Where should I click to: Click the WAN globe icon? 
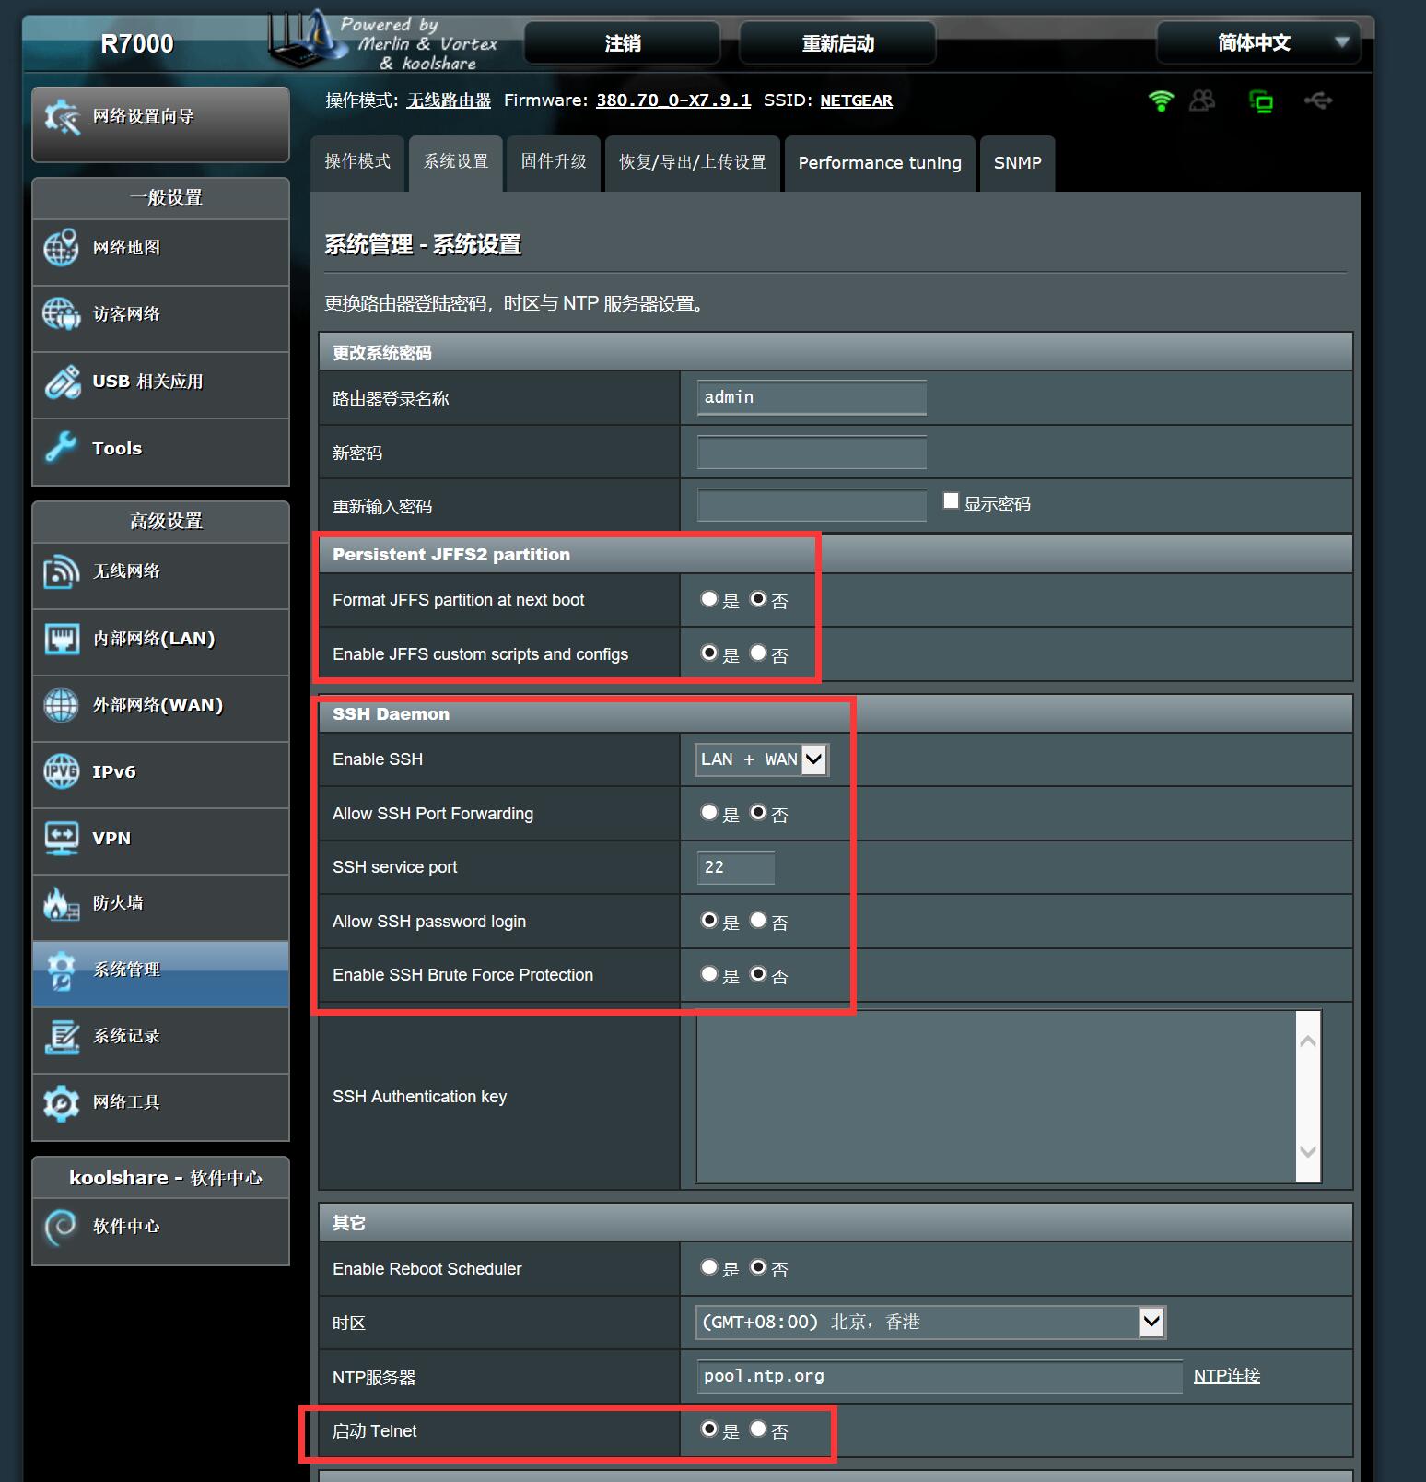[x=62, y=705]
